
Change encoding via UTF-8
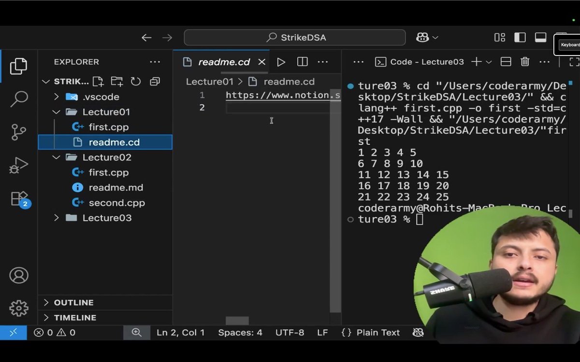click(x=290, y=333)
